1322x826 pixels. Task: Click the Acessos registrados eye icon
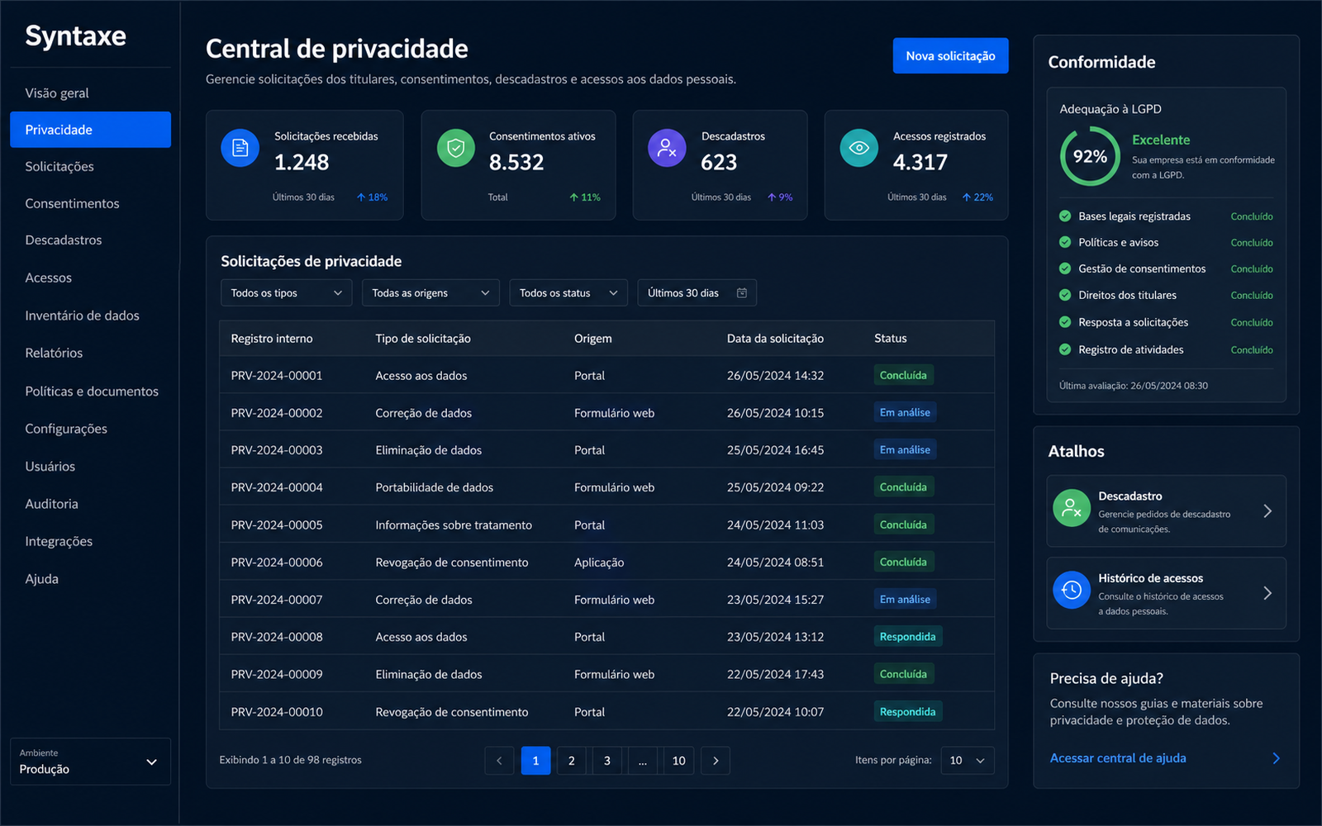pyautogui.click(x=859, y=148)
